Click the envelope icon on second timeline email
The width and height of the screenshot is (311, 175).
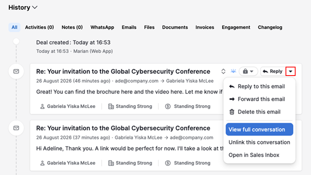tap(16, 128)
